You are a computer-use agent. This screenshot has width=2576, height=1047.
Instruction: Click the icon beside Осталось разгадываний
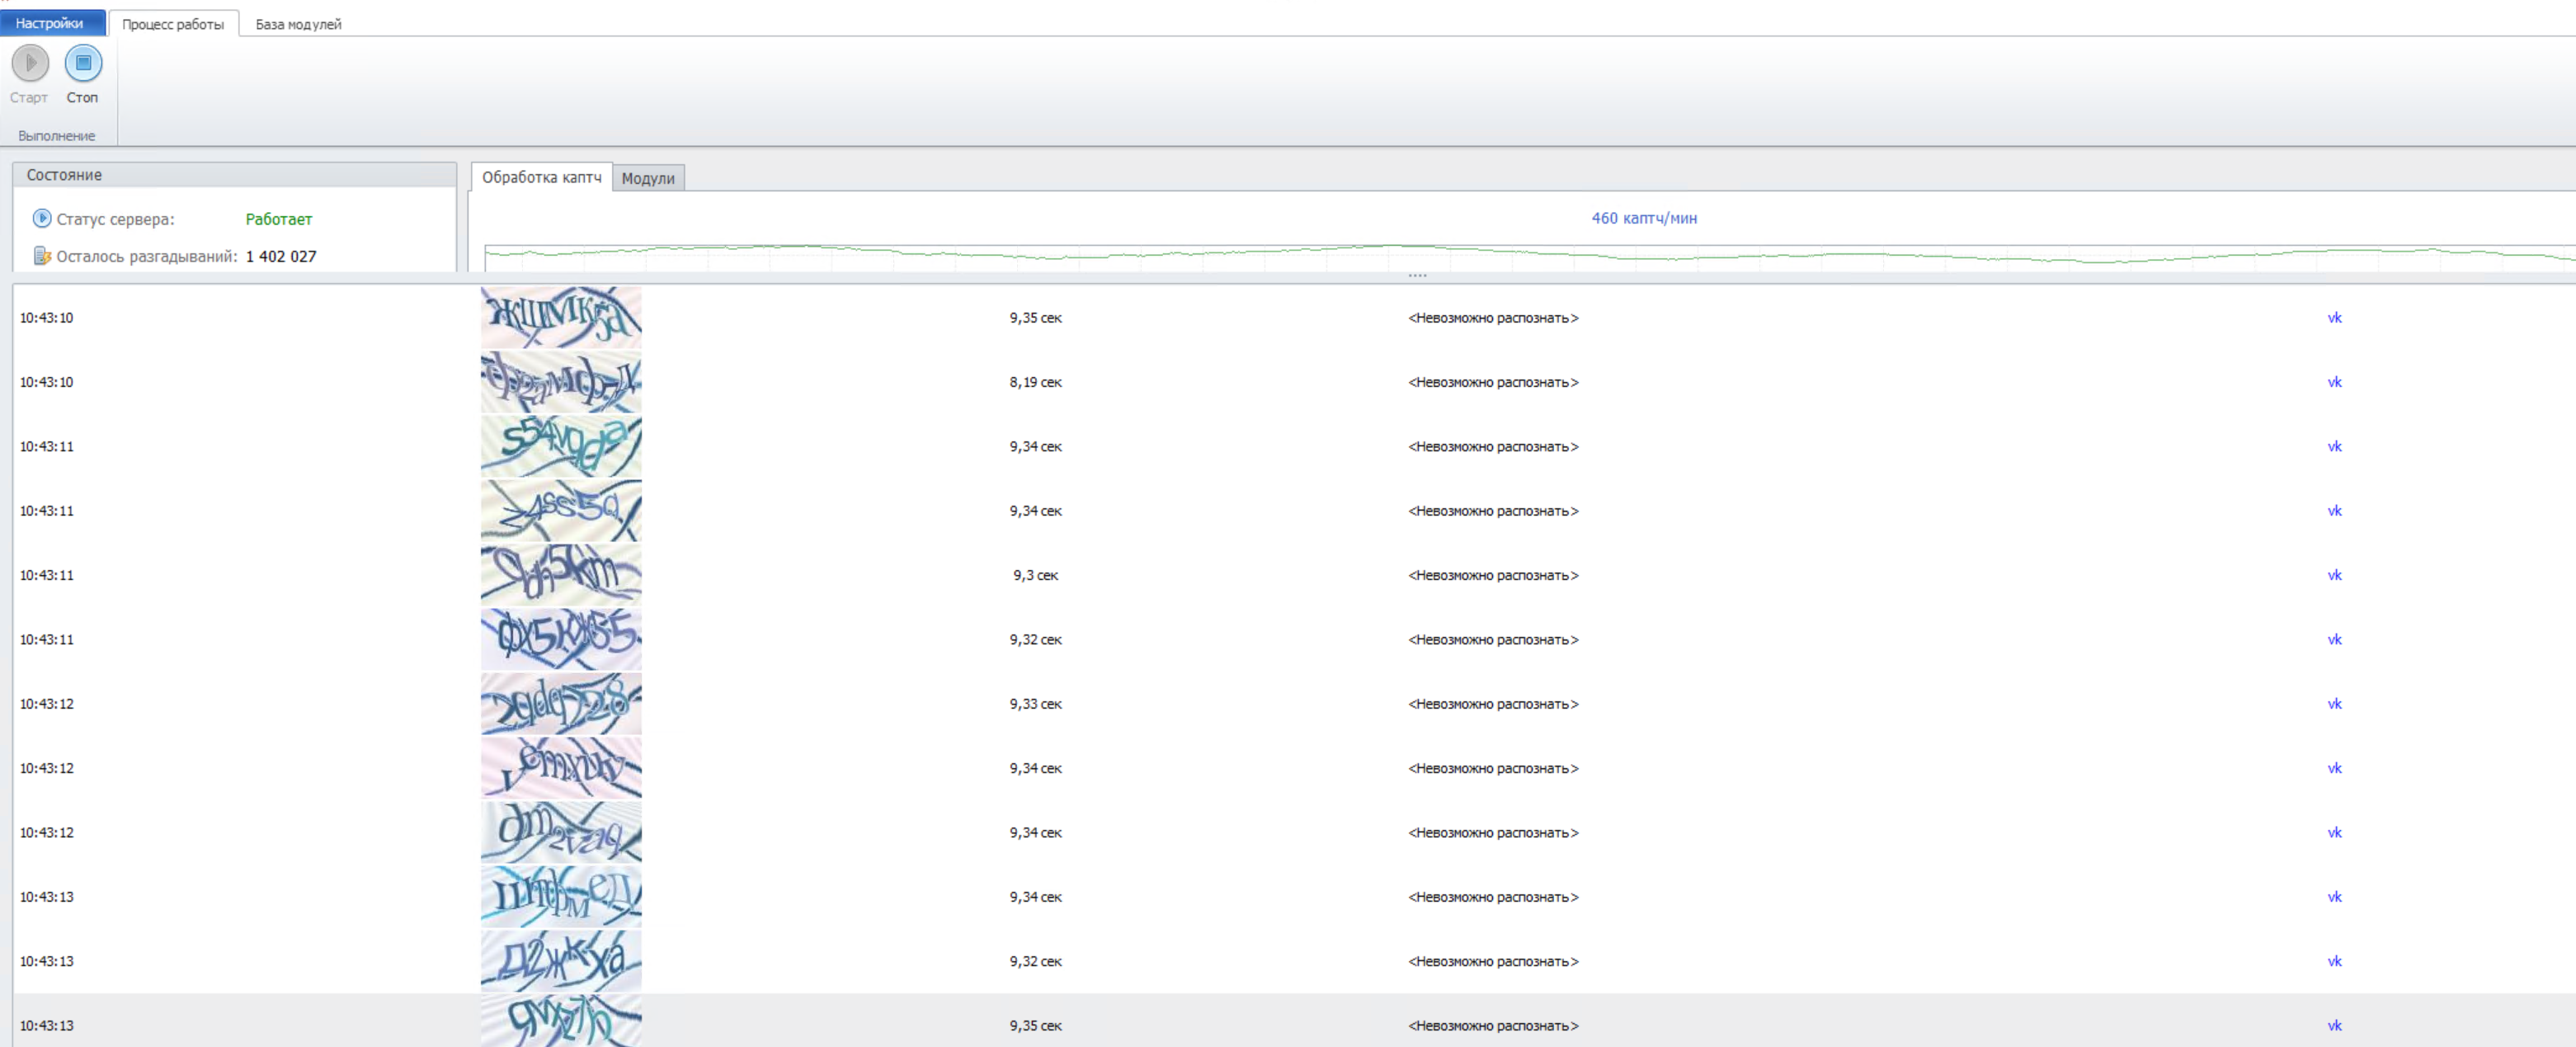click(42, 256)
